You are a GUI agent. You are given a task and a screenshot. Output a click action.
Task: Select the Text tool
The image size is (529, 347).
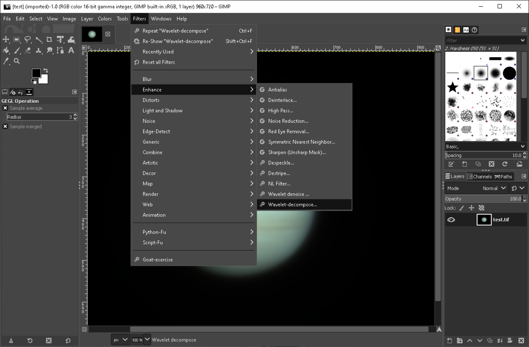click(x=71, y=51)
